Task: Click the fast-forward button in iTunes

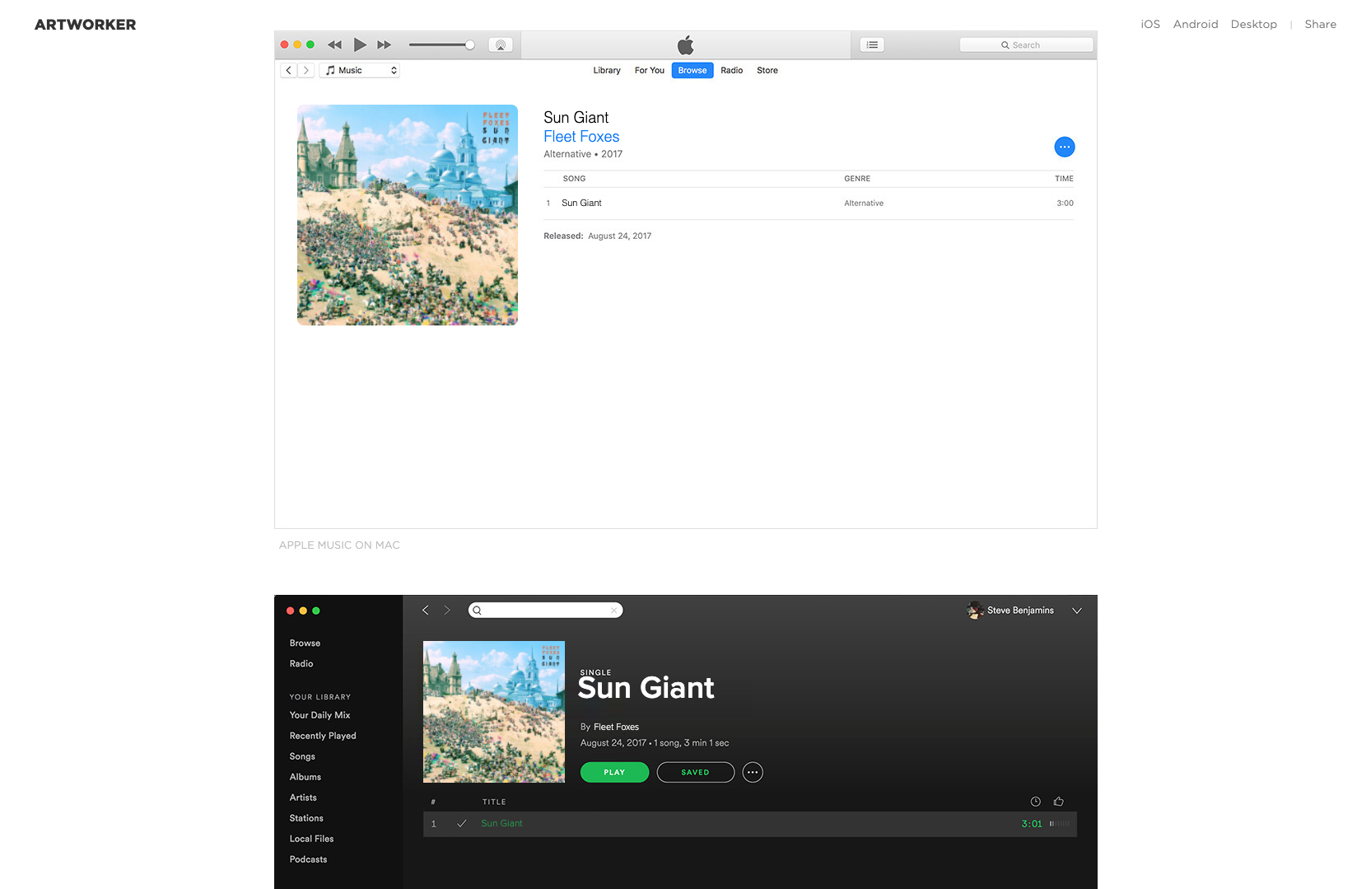Action: point(385,45)
